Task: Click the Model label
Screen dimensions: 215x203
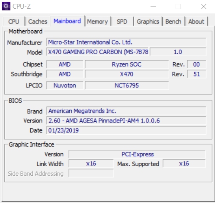Action: pyautogui.click(x=35, y=52)
